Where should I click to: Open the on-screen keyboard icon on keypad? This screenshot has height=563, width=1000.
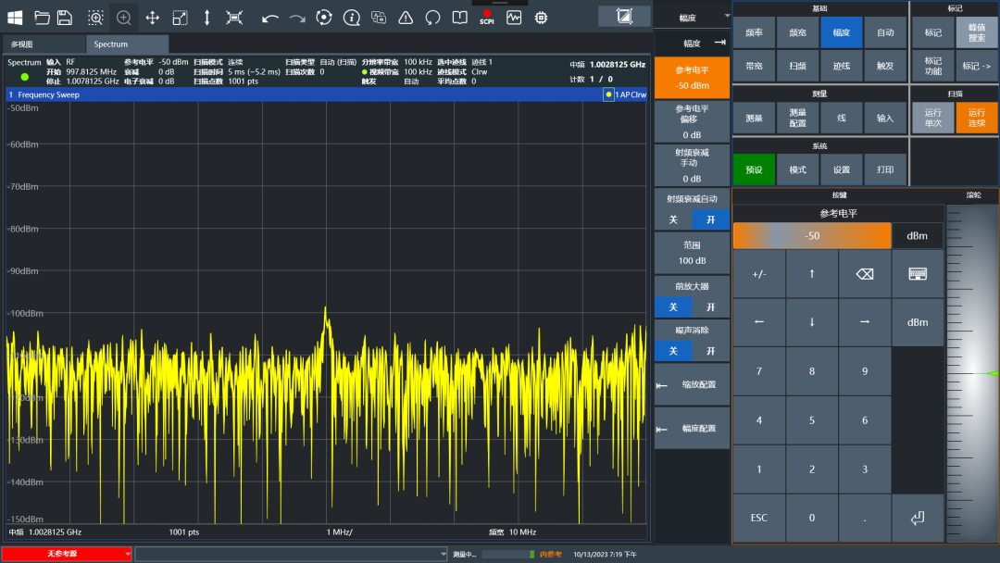(x=917, y=274)
